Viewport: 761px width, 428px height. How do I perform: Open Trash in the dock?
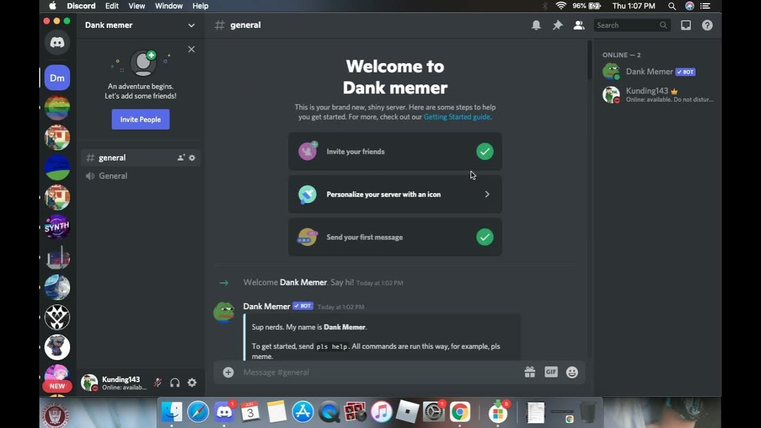pyautogui.click(x=588, y=411)
